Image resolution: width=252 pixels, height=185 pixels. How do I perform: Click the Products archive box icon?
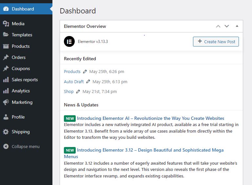tap(6, 46)
